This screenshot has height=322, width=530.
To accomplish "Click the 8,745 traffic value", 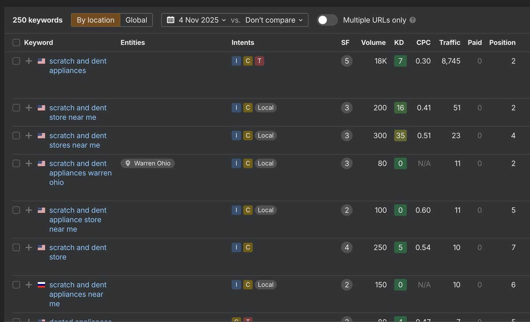I will 451,61.
